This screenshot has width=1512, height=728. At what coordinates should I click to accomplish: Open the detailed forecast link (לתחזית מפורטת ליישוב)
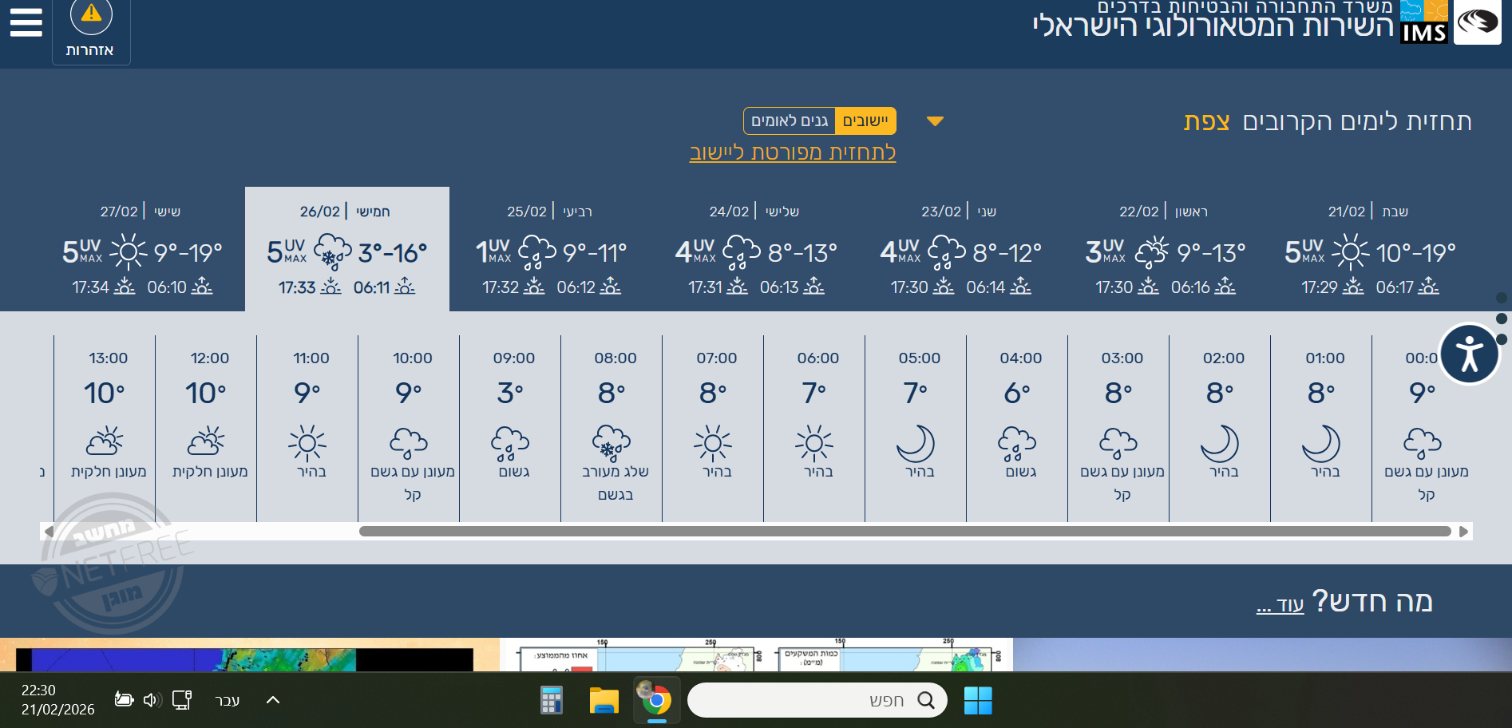(792, 152)
